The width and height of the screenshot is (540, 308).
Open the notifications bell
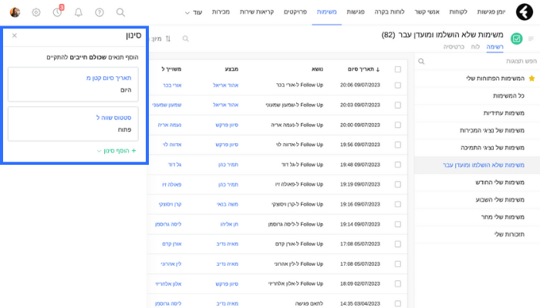click(x=79, y=12)
